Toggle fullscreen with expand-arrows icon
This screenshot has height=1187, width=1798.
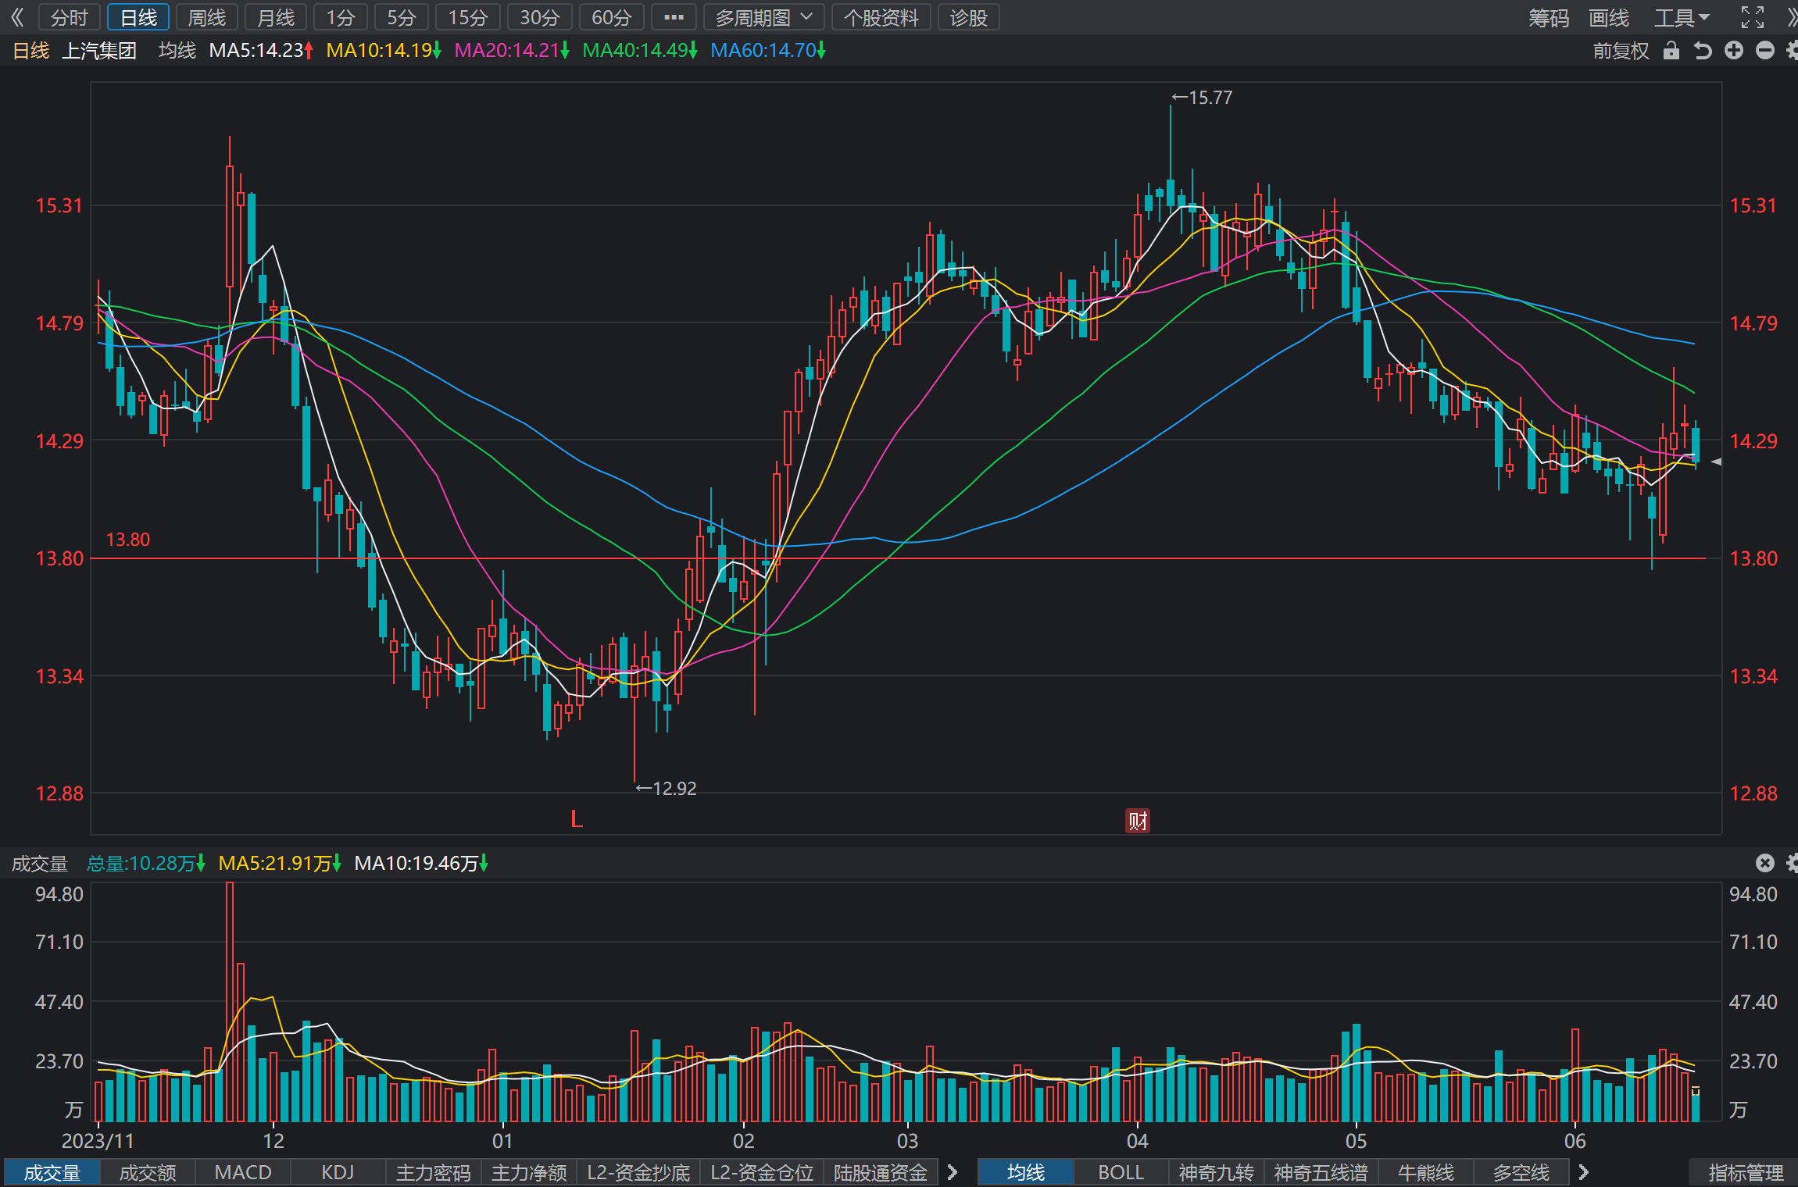[1753, 17]
